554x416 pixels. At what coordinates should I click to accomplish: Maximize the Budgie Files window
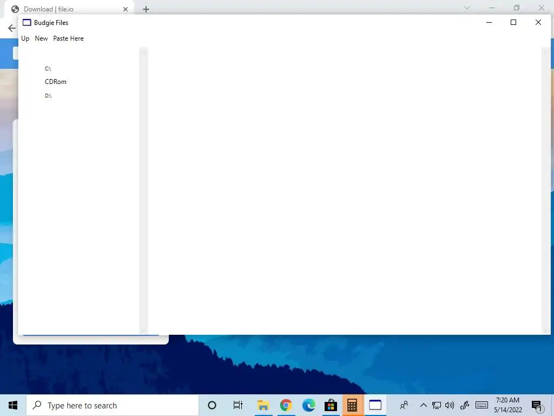coord(513,22)
